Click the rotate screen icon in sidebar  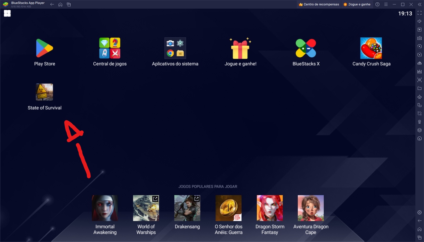pyautogui.click(x=420, y=105)
